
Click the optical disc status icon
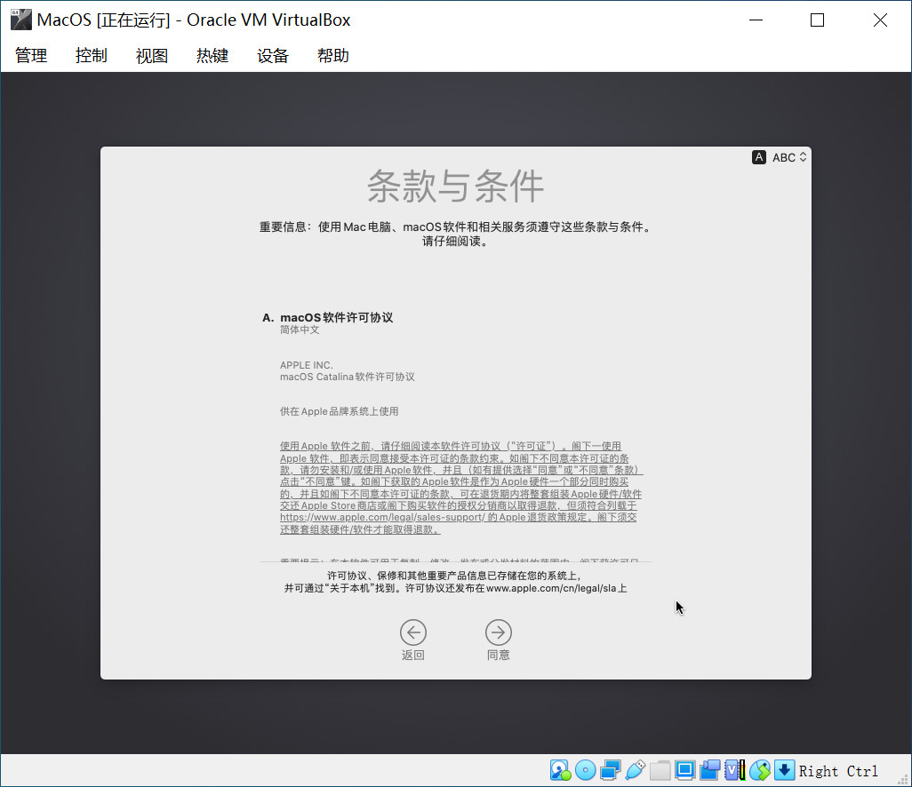pos(585,771)
